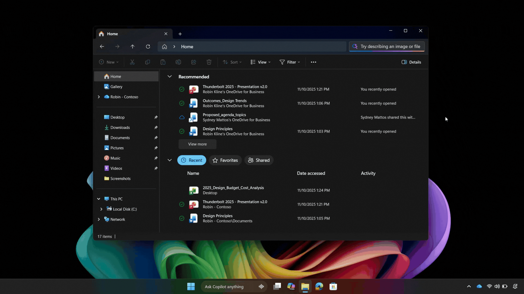Sort by the Name column header
The width and height of the screenshot is (524, 294).
pyautogui.click(x=193, y=173)
